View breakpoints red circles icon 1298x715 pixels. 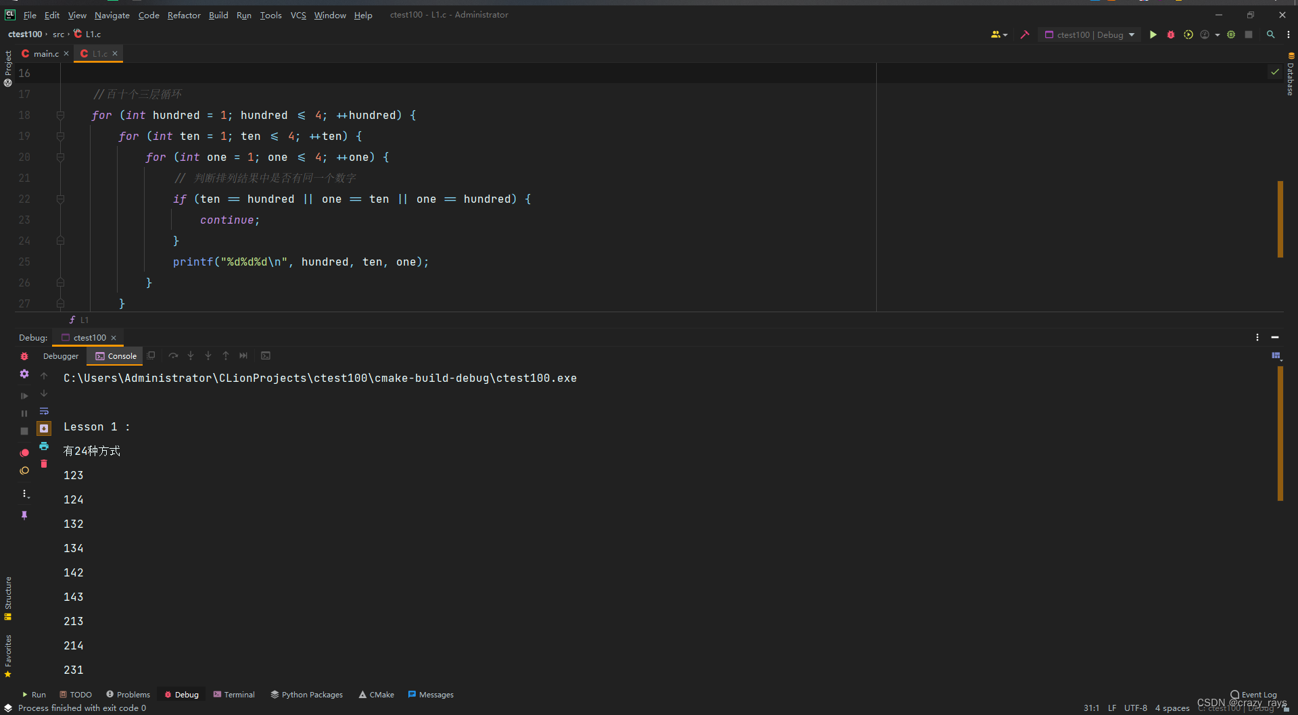[x=24, y=453]
